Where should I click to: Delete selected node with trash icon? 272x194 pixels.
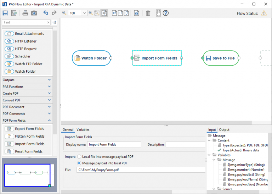[148, 13]
